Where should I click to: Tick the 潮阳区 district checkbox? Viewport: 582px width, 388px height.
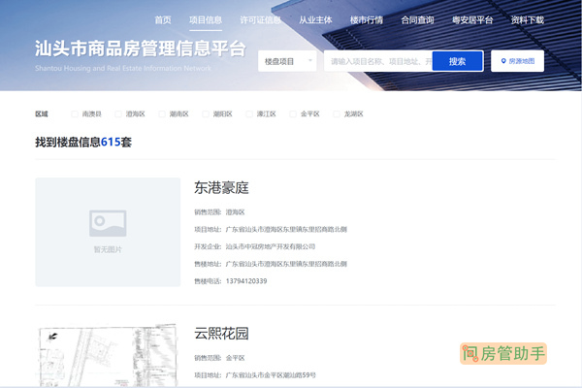click(206, 114)
